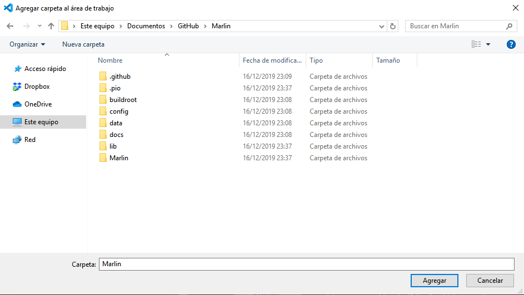Click Nueva carpeta in the toolbar
The image size is (524, 295).
coord(83,44)
